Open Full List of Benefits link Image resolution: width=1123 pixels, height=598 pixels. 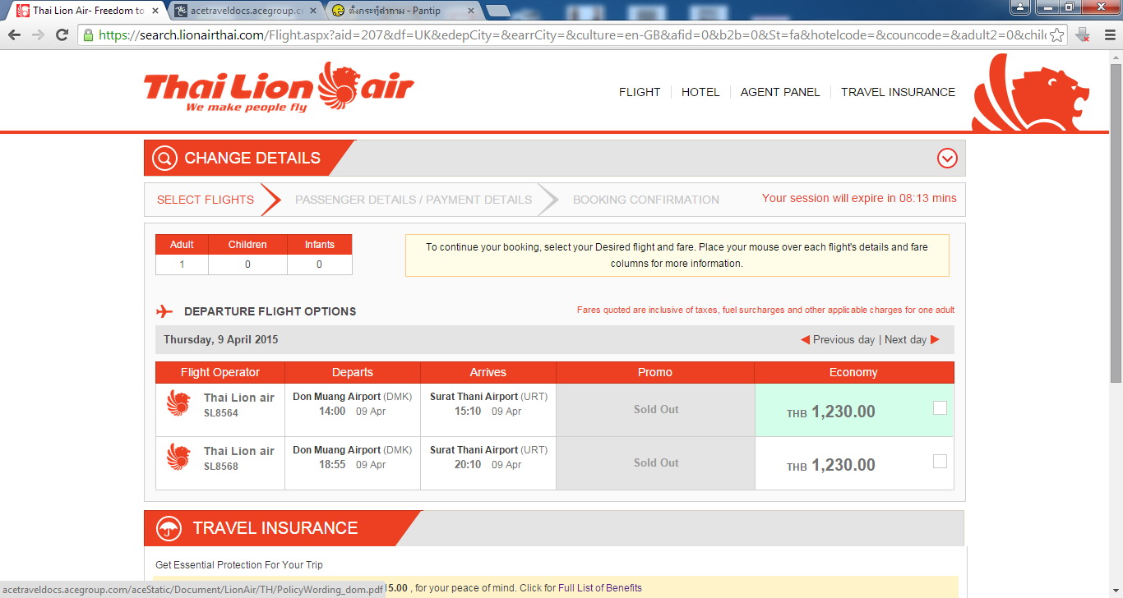(600, 588)
